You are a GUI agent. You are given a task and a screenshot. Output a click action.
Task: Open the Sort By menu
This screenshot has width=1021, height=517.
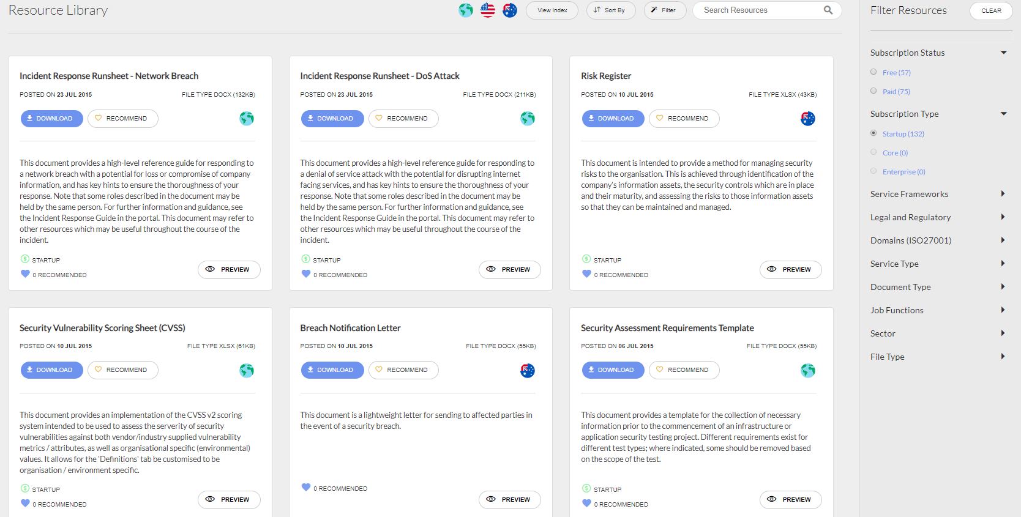610,10
